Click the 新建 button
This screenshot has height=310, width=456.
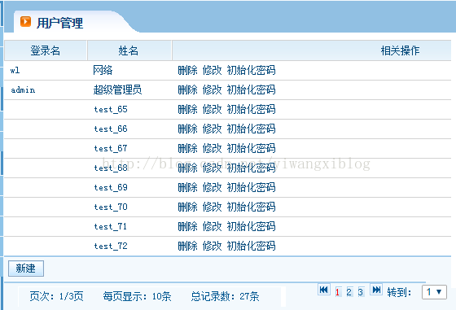point(26,269)
